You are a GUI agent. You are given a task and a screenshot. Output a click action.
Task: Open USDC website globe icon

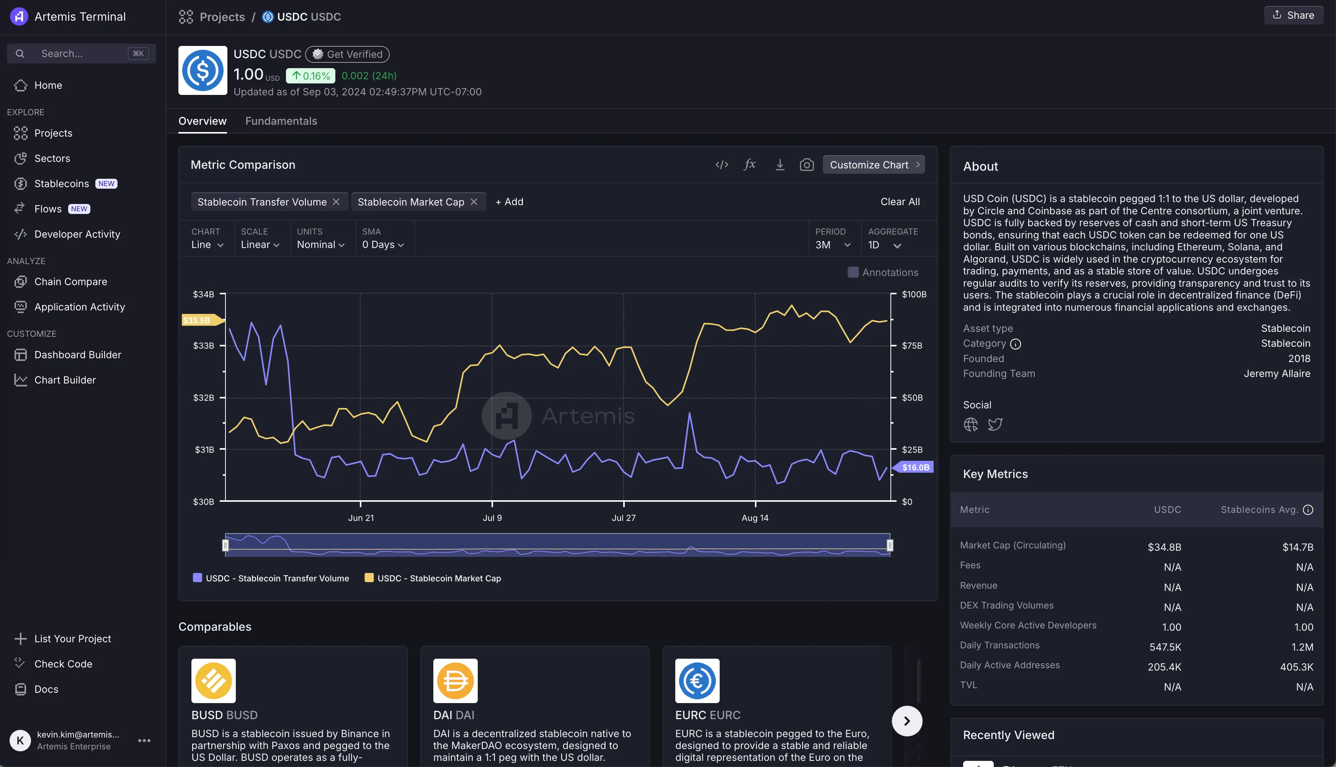pyautogui.click(x=970, y=424)
